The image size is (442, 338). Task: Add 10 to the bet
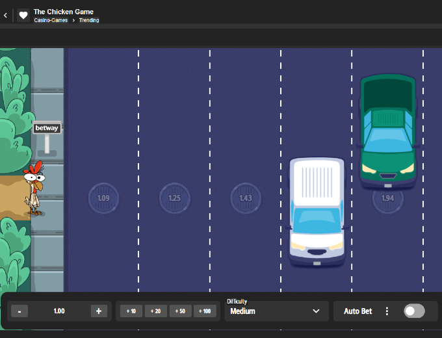pos(131,311)
